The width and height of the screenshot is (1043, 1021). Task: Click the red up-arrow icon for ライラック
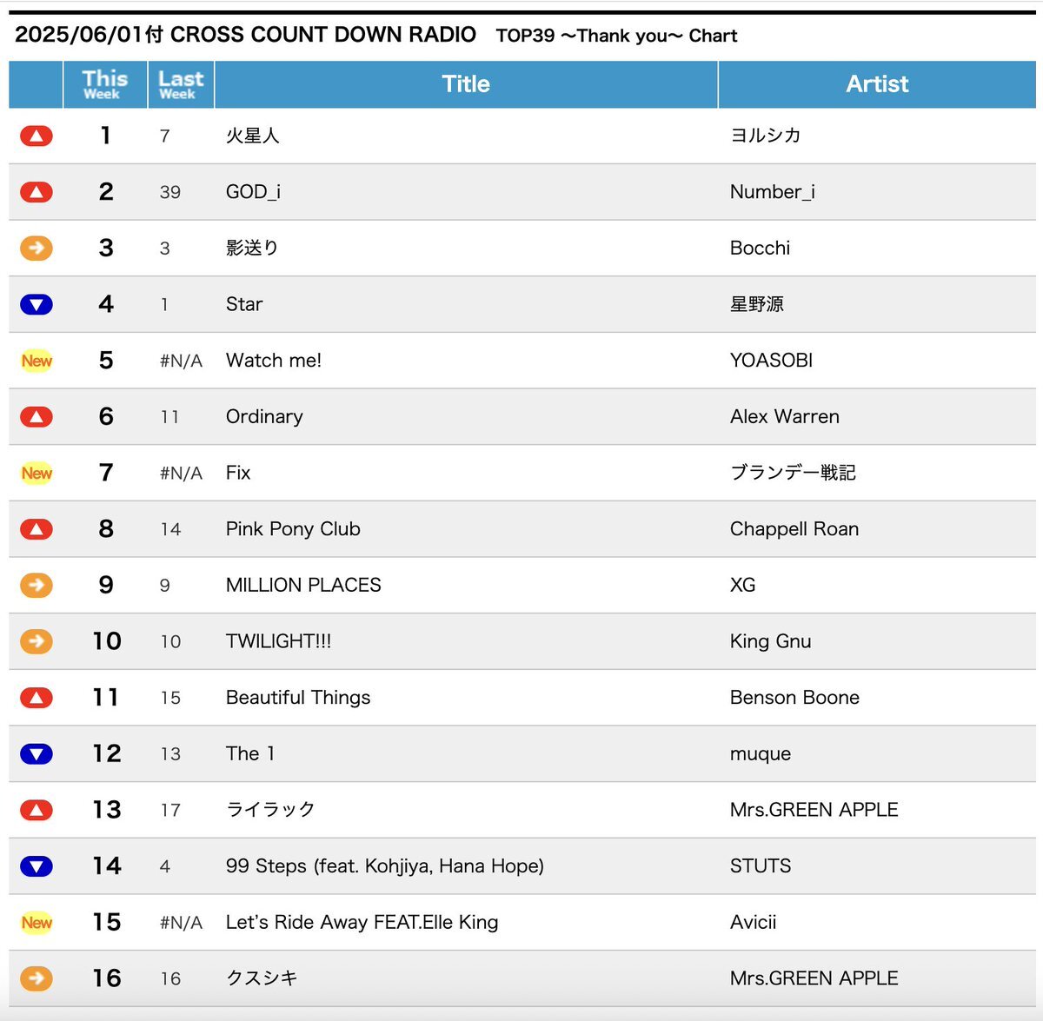pos(37,810)
